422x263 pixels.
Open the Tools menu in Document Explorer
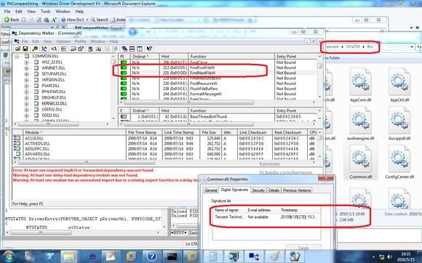click(x=46, y=12)
